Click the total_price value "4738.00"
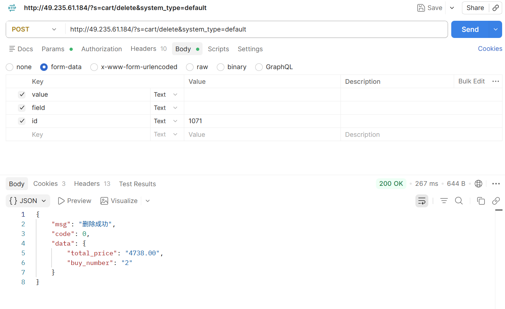 coord(142,253)
